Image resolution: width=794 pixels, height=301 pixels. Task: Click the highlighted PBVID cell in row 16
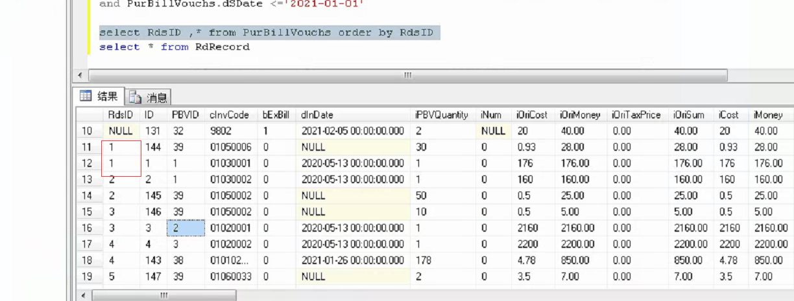tap(186, 228)
